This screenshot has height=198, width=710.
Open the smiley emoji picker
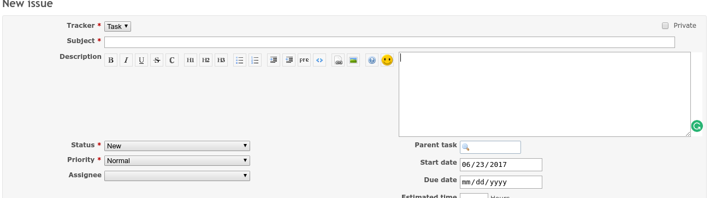coord(387,61)
